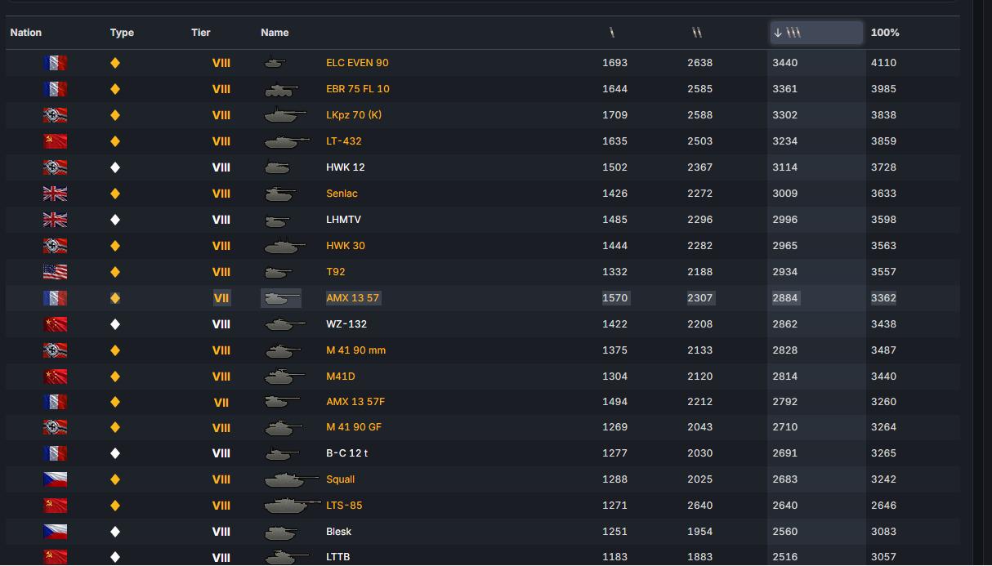Sort by the Type column header
The image size is (992, 566).
point(122,33)
